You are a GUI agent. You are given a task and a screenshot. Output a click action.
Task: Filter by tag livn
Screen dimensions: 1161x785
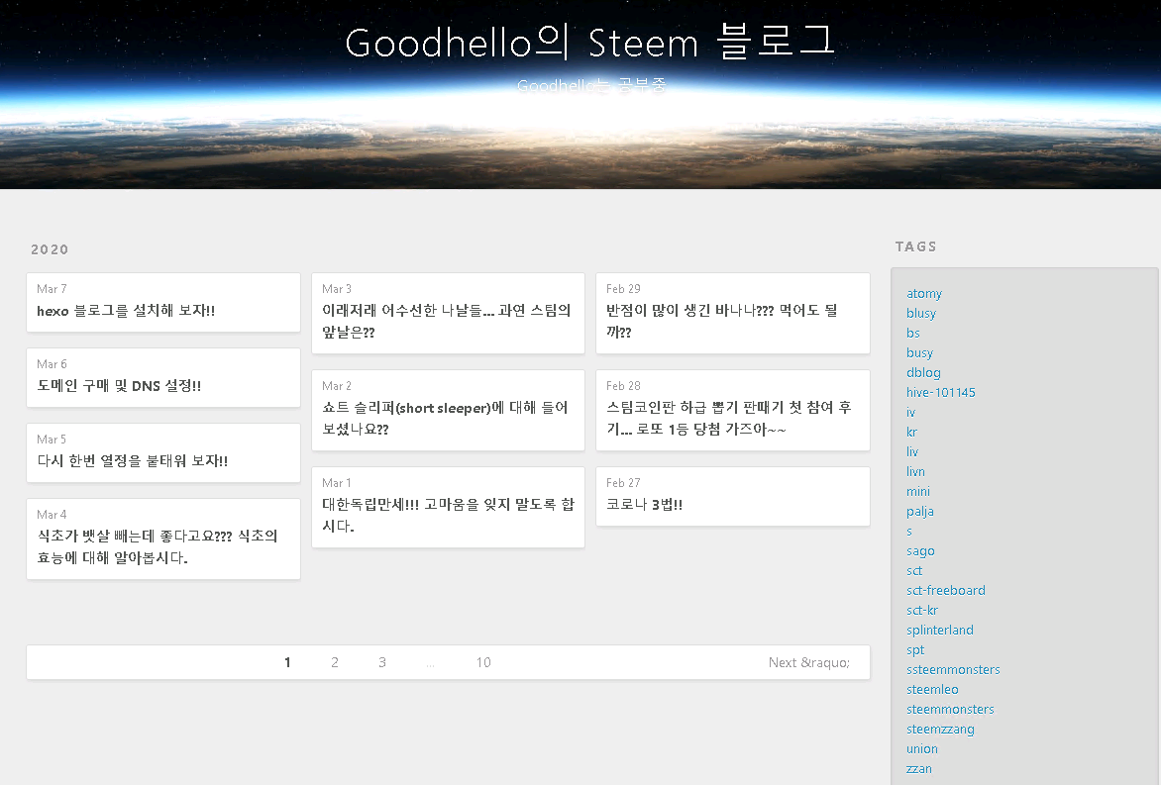click(916, 472)
